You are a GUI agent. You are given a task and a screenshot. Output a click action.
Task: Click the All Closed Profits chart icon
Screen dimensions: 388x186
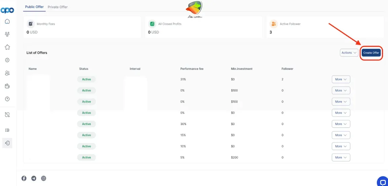point(152,24)
